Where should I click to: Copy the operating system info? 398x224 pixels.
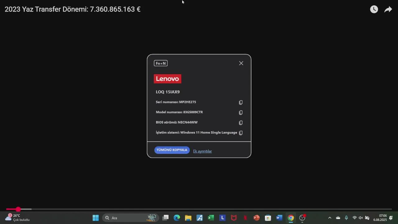coord(241,133)
